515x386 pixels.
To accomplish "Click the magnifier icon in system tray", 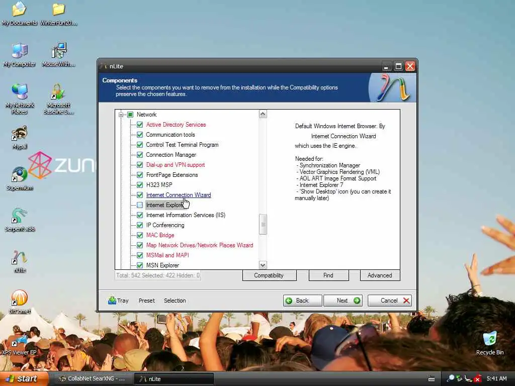I will 451,378.
